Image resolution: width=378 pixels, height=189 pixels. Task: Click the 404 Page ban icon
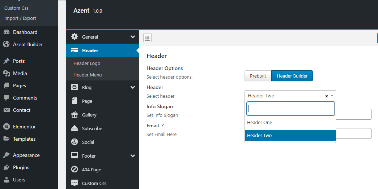[x=75, y=170]
